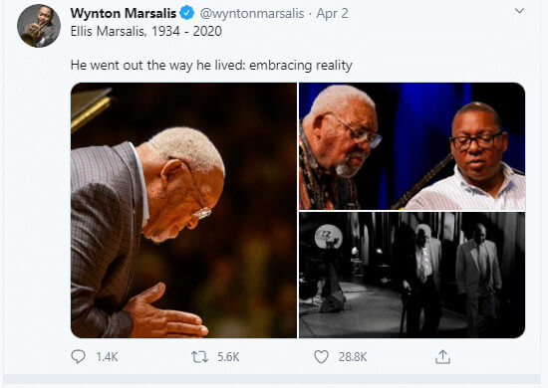
Task: Like the tweet with the heart icon
Action: (321, 357)
